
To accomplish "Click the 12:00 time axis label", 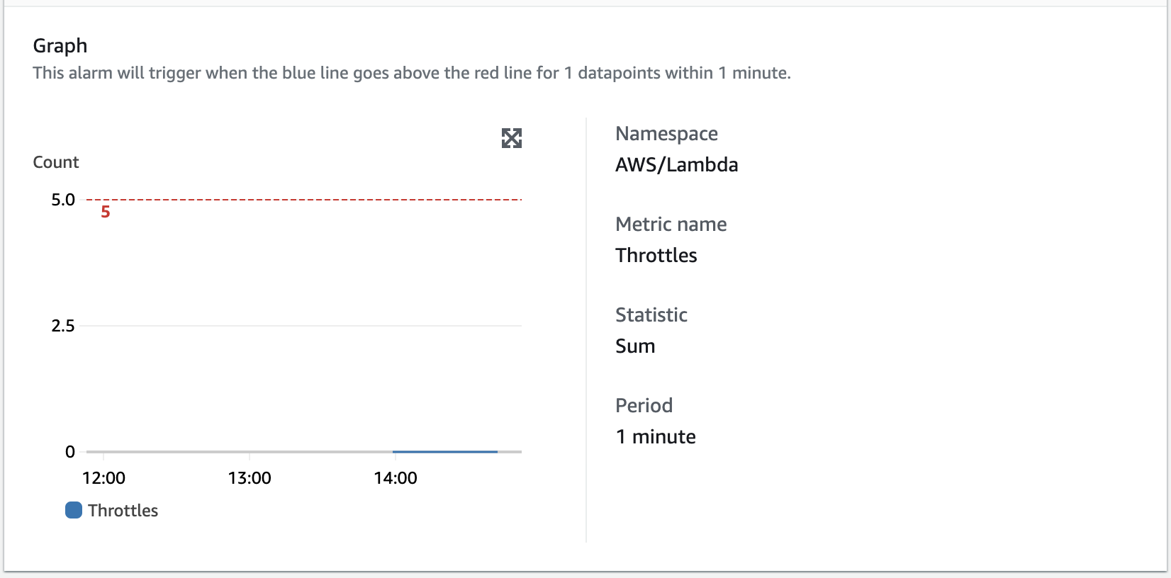I will pos(103,478).
